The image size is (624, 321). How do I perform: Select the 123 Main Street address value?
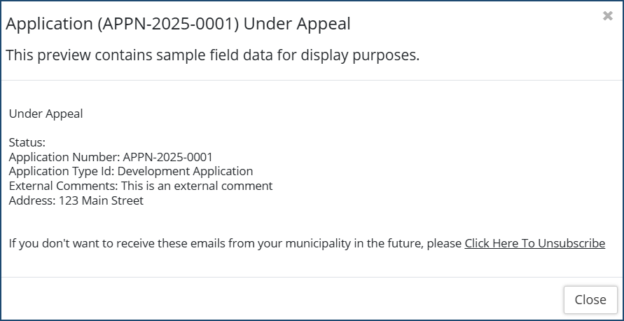point(101,200)
